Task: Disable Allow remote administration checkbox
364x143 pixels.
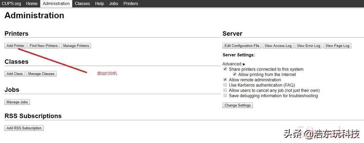Action: (225, 80)
